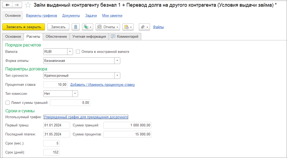Screen dimensions: 287x158
Task: Click the forward navigation arrow
Action: (x=17, y=5)
